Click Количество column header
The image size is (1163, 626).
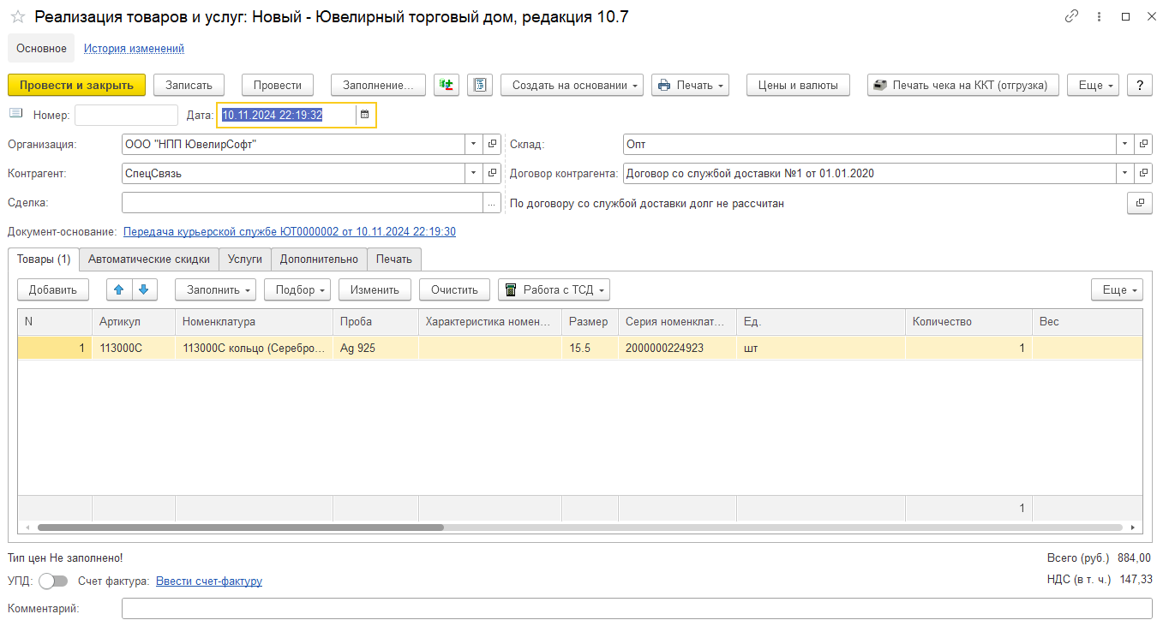coord(968,322)
